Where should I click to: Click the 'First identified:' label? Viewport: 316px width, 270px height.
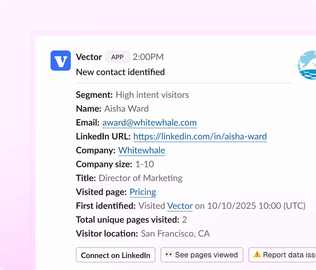coord(106,206)
